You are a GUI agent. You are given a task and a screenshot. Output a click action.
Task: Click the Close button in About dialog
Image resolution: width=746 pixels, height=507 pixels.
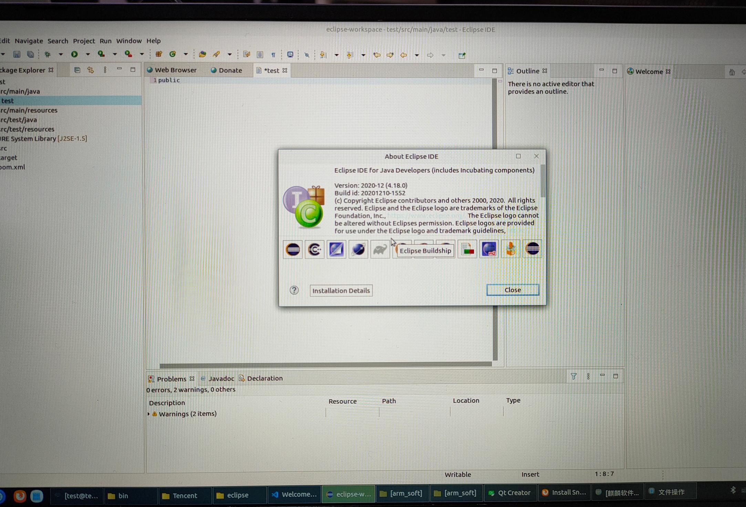coord(512,290)
